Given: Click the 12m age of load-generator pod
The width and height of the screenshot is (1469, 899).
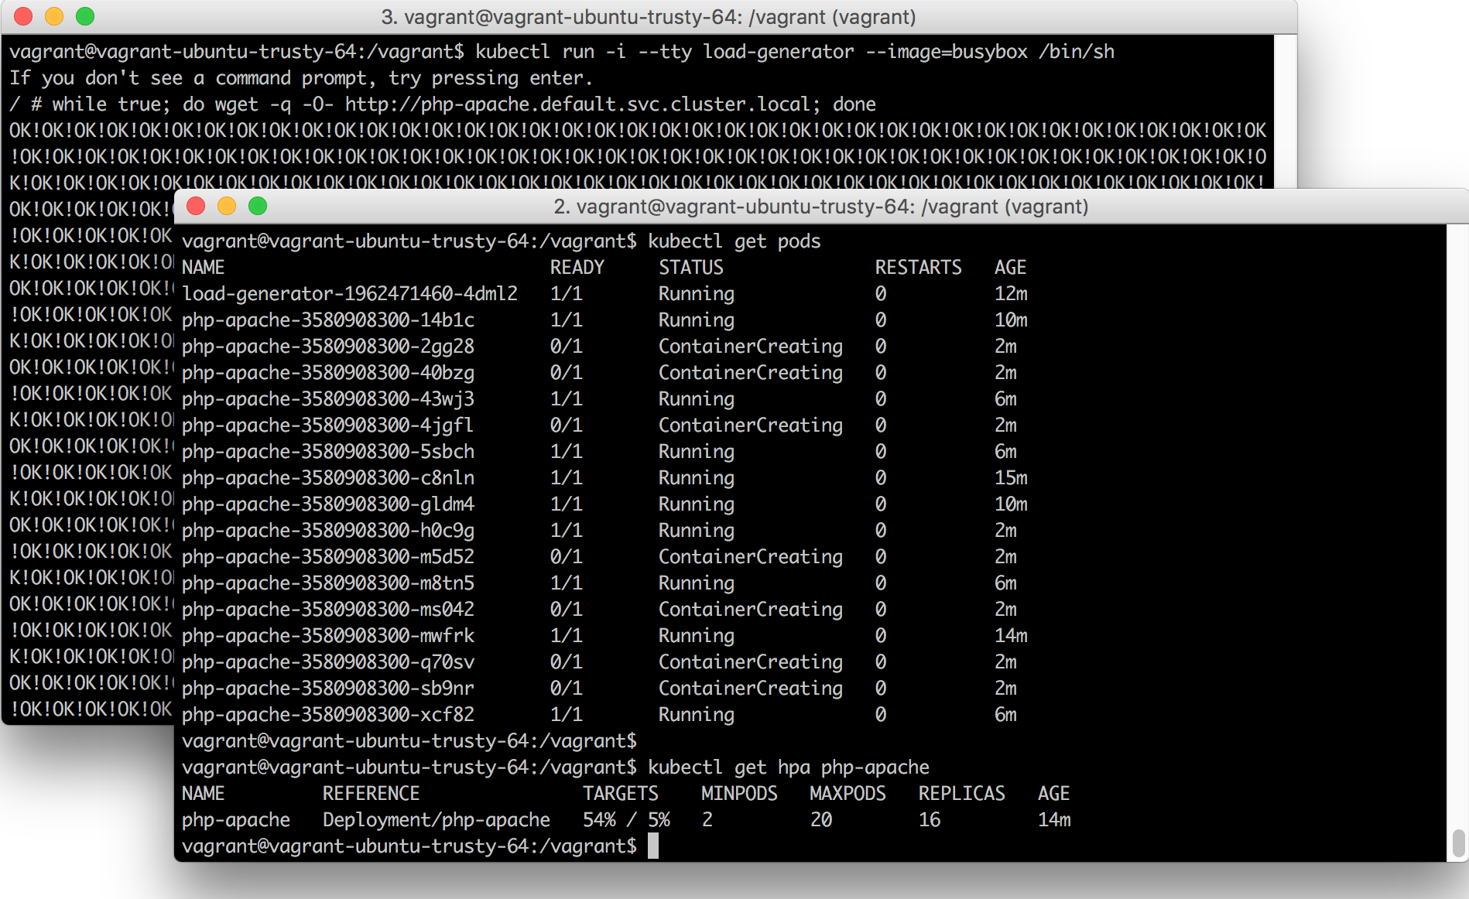Looking at the screenshot, I should (x=1011, y=294).
